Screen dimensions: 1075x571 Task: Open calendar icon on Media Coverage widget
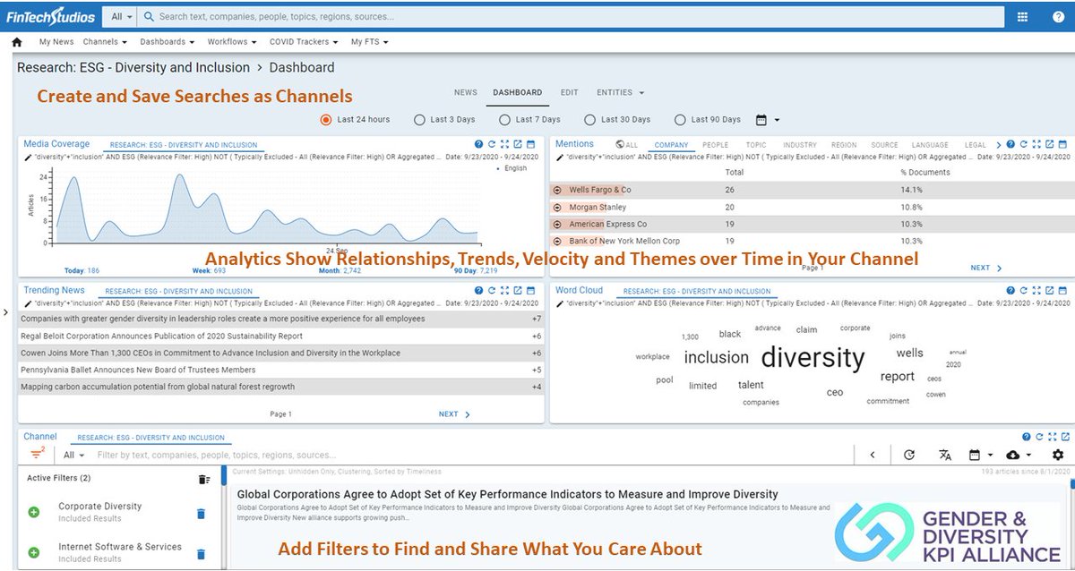pos(530,144)
